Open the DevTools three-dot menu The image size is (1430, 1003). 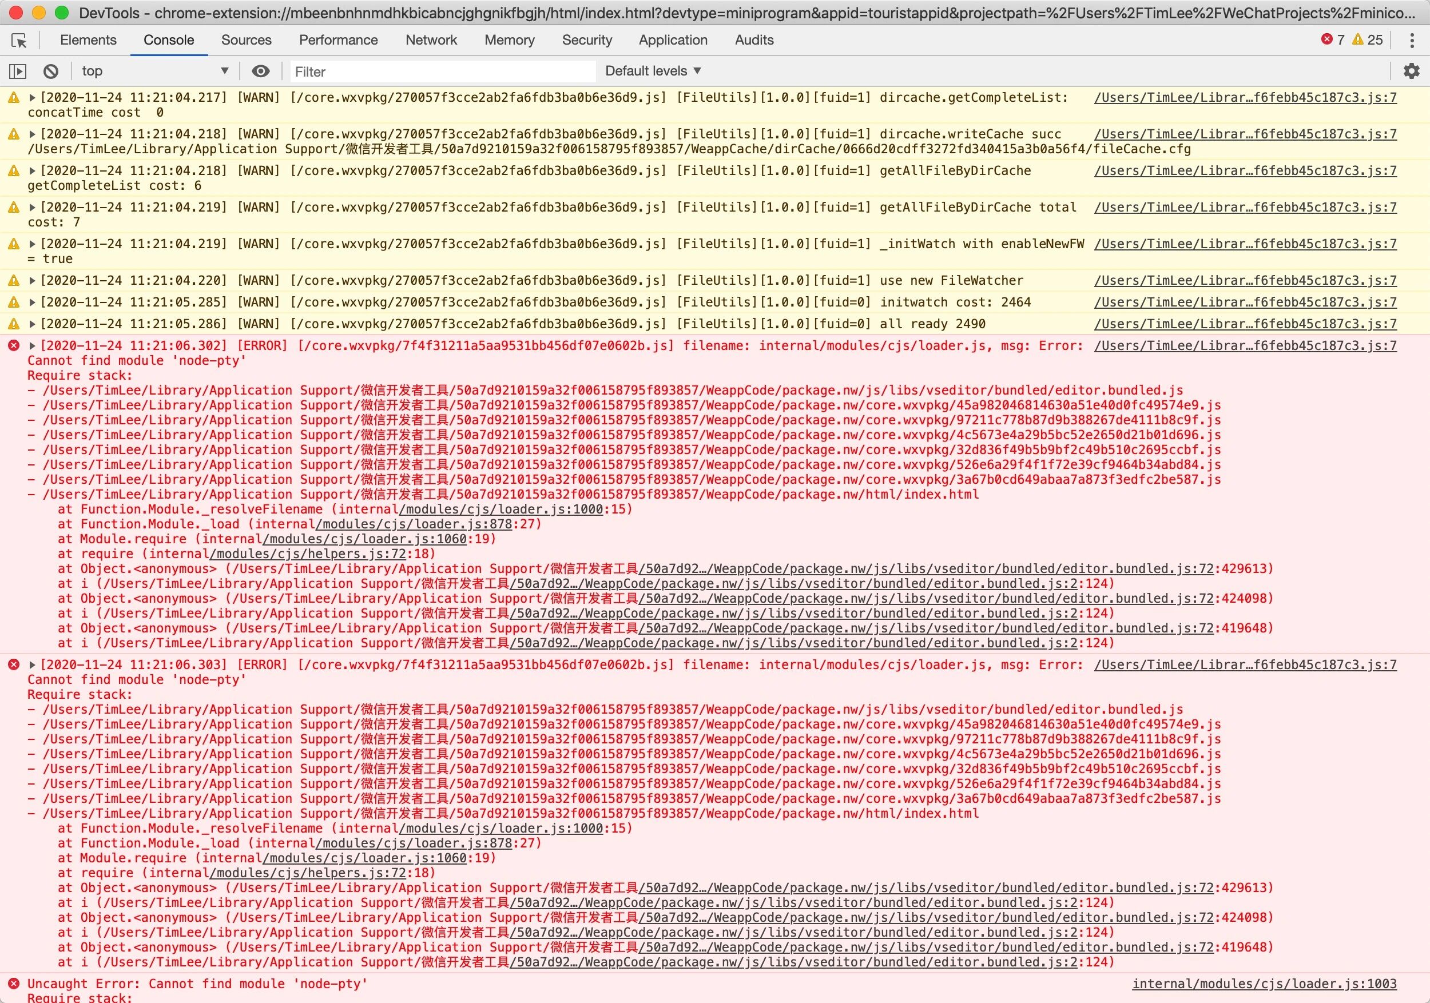click(x=1411, y=41)
